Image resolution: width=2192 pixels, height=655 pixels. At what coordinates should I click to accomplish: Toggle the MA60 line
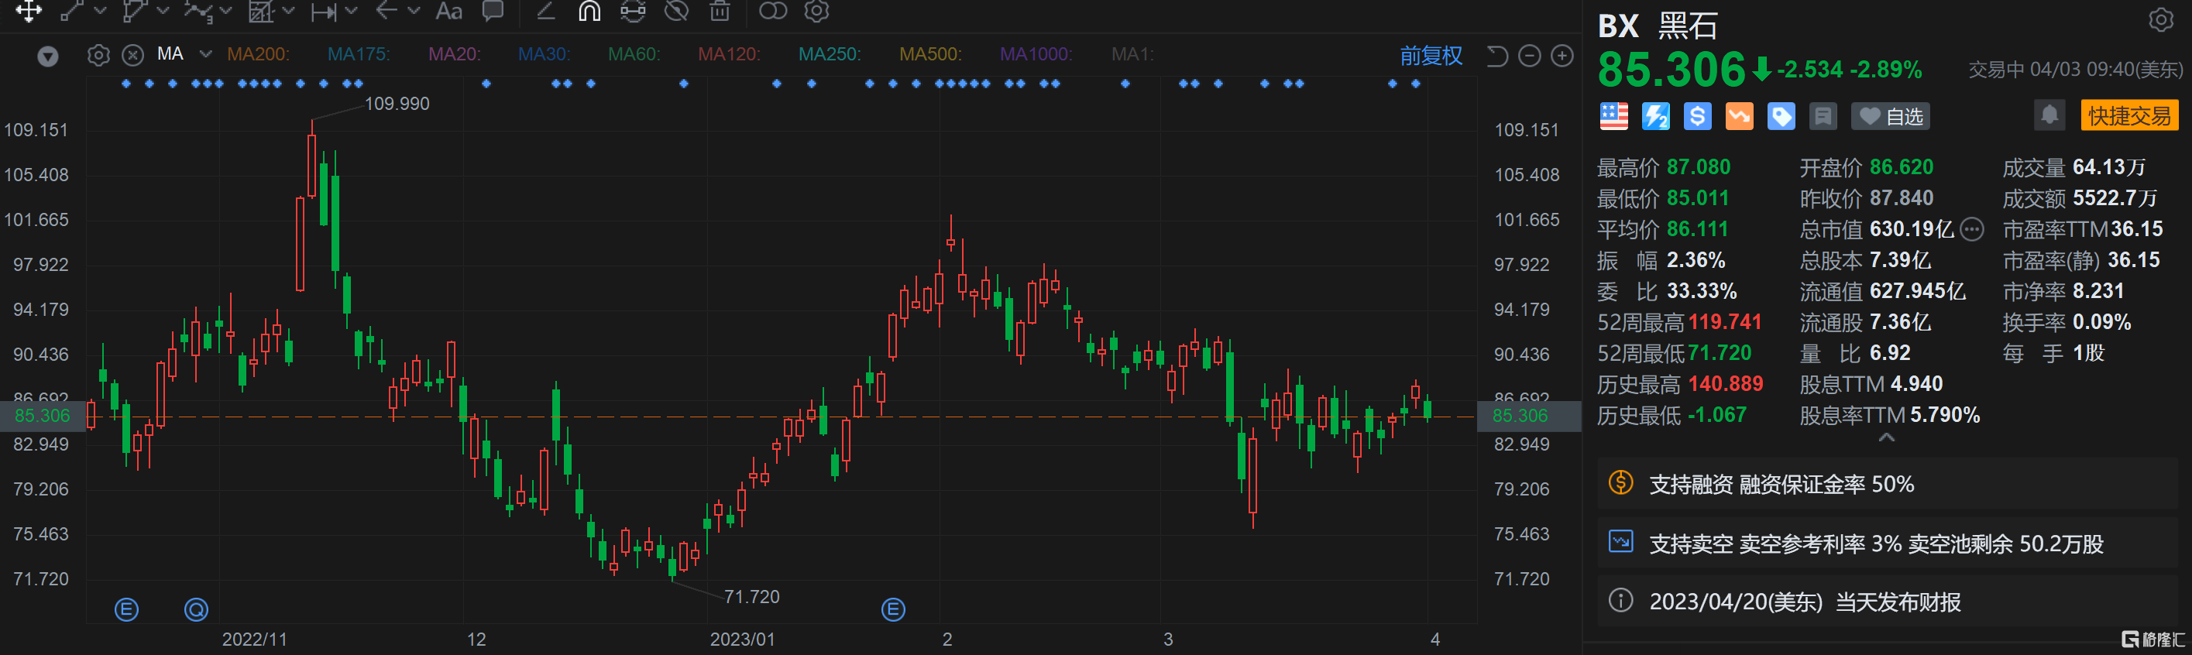coord(635,54)
